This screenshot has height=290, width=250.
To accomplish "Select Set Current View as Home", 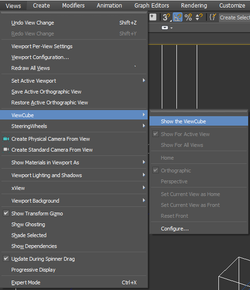I will 199,194.
